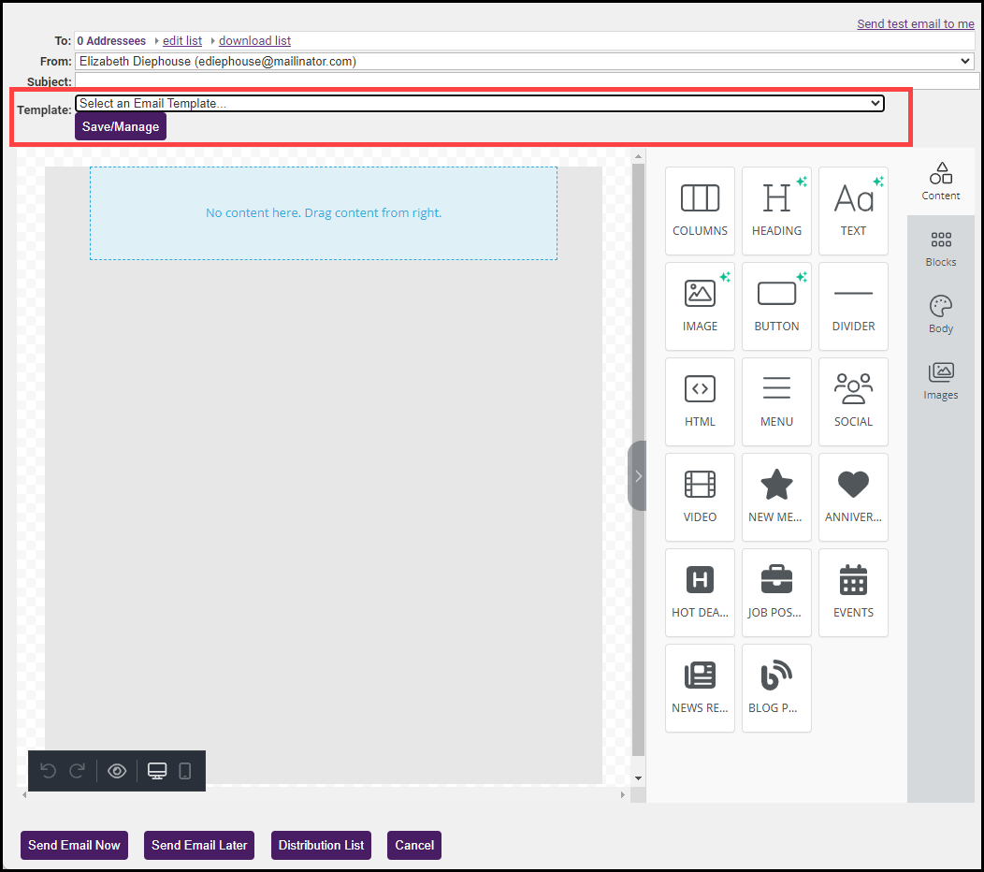The width and height of the screenshot is (984, 872).
Task: Open the Body settings tab
Action: [940, 315]
